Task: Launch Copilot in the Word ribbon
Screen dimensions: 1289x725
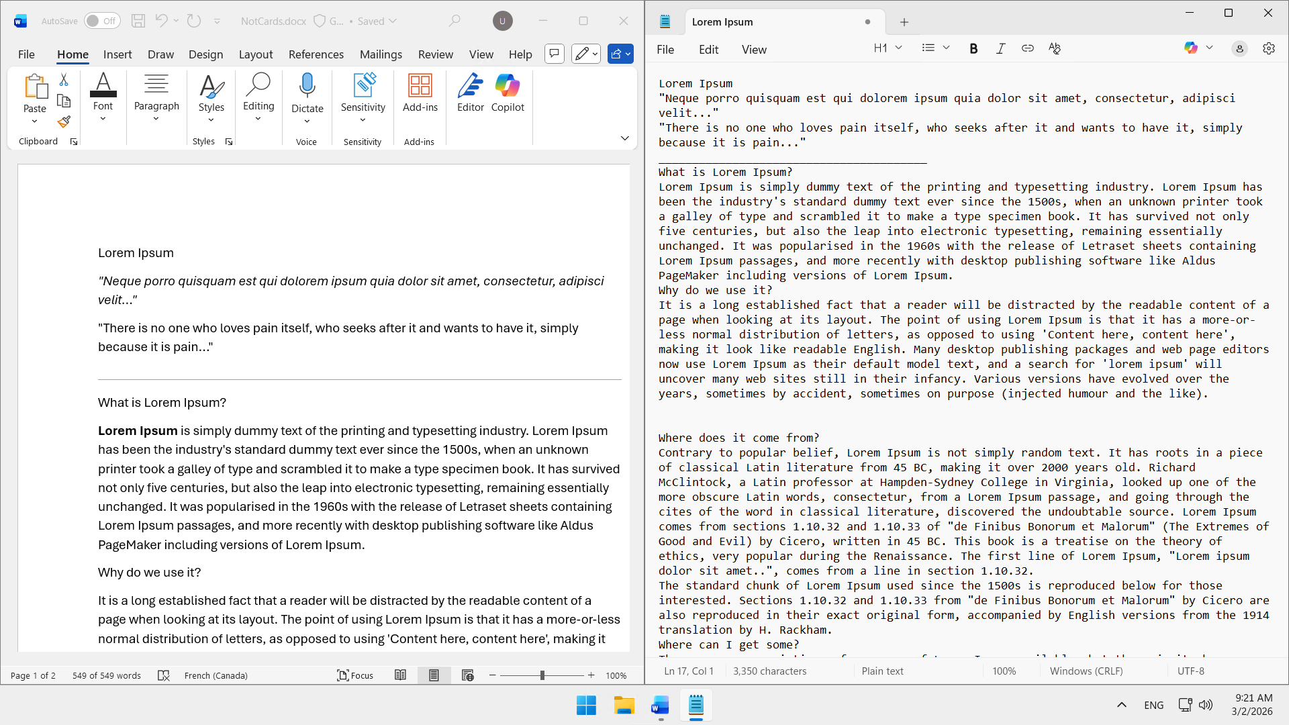Action: pos(508,93)
